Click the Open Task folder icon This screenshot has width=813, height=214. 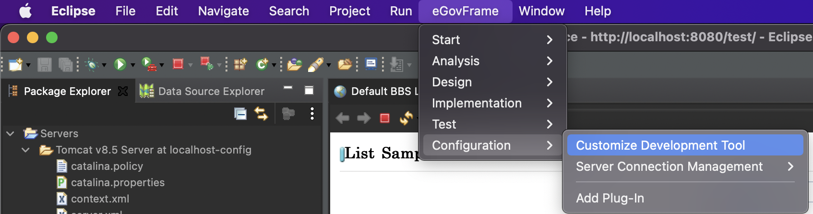[345, 64]
